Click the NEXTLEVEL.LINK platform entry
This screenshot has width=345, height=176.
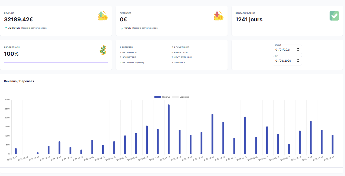pyautogui.click(x=182, y=57)
